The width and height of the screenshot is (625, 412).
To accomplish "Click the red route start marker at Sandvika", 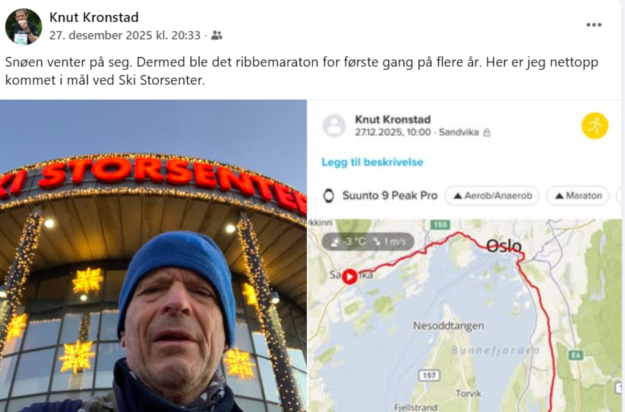I will (350, 276).
